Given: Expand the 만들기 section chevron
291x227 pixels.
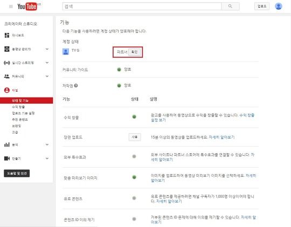Looking at the screenshot, I should coord(47,159).
